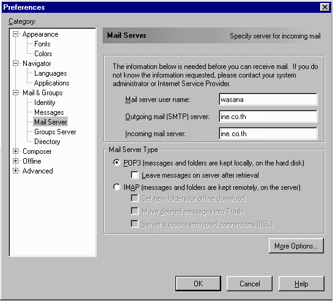Select Groups Server in the category tree
Viewport: 333px width, 301px height.
(55, 132)
